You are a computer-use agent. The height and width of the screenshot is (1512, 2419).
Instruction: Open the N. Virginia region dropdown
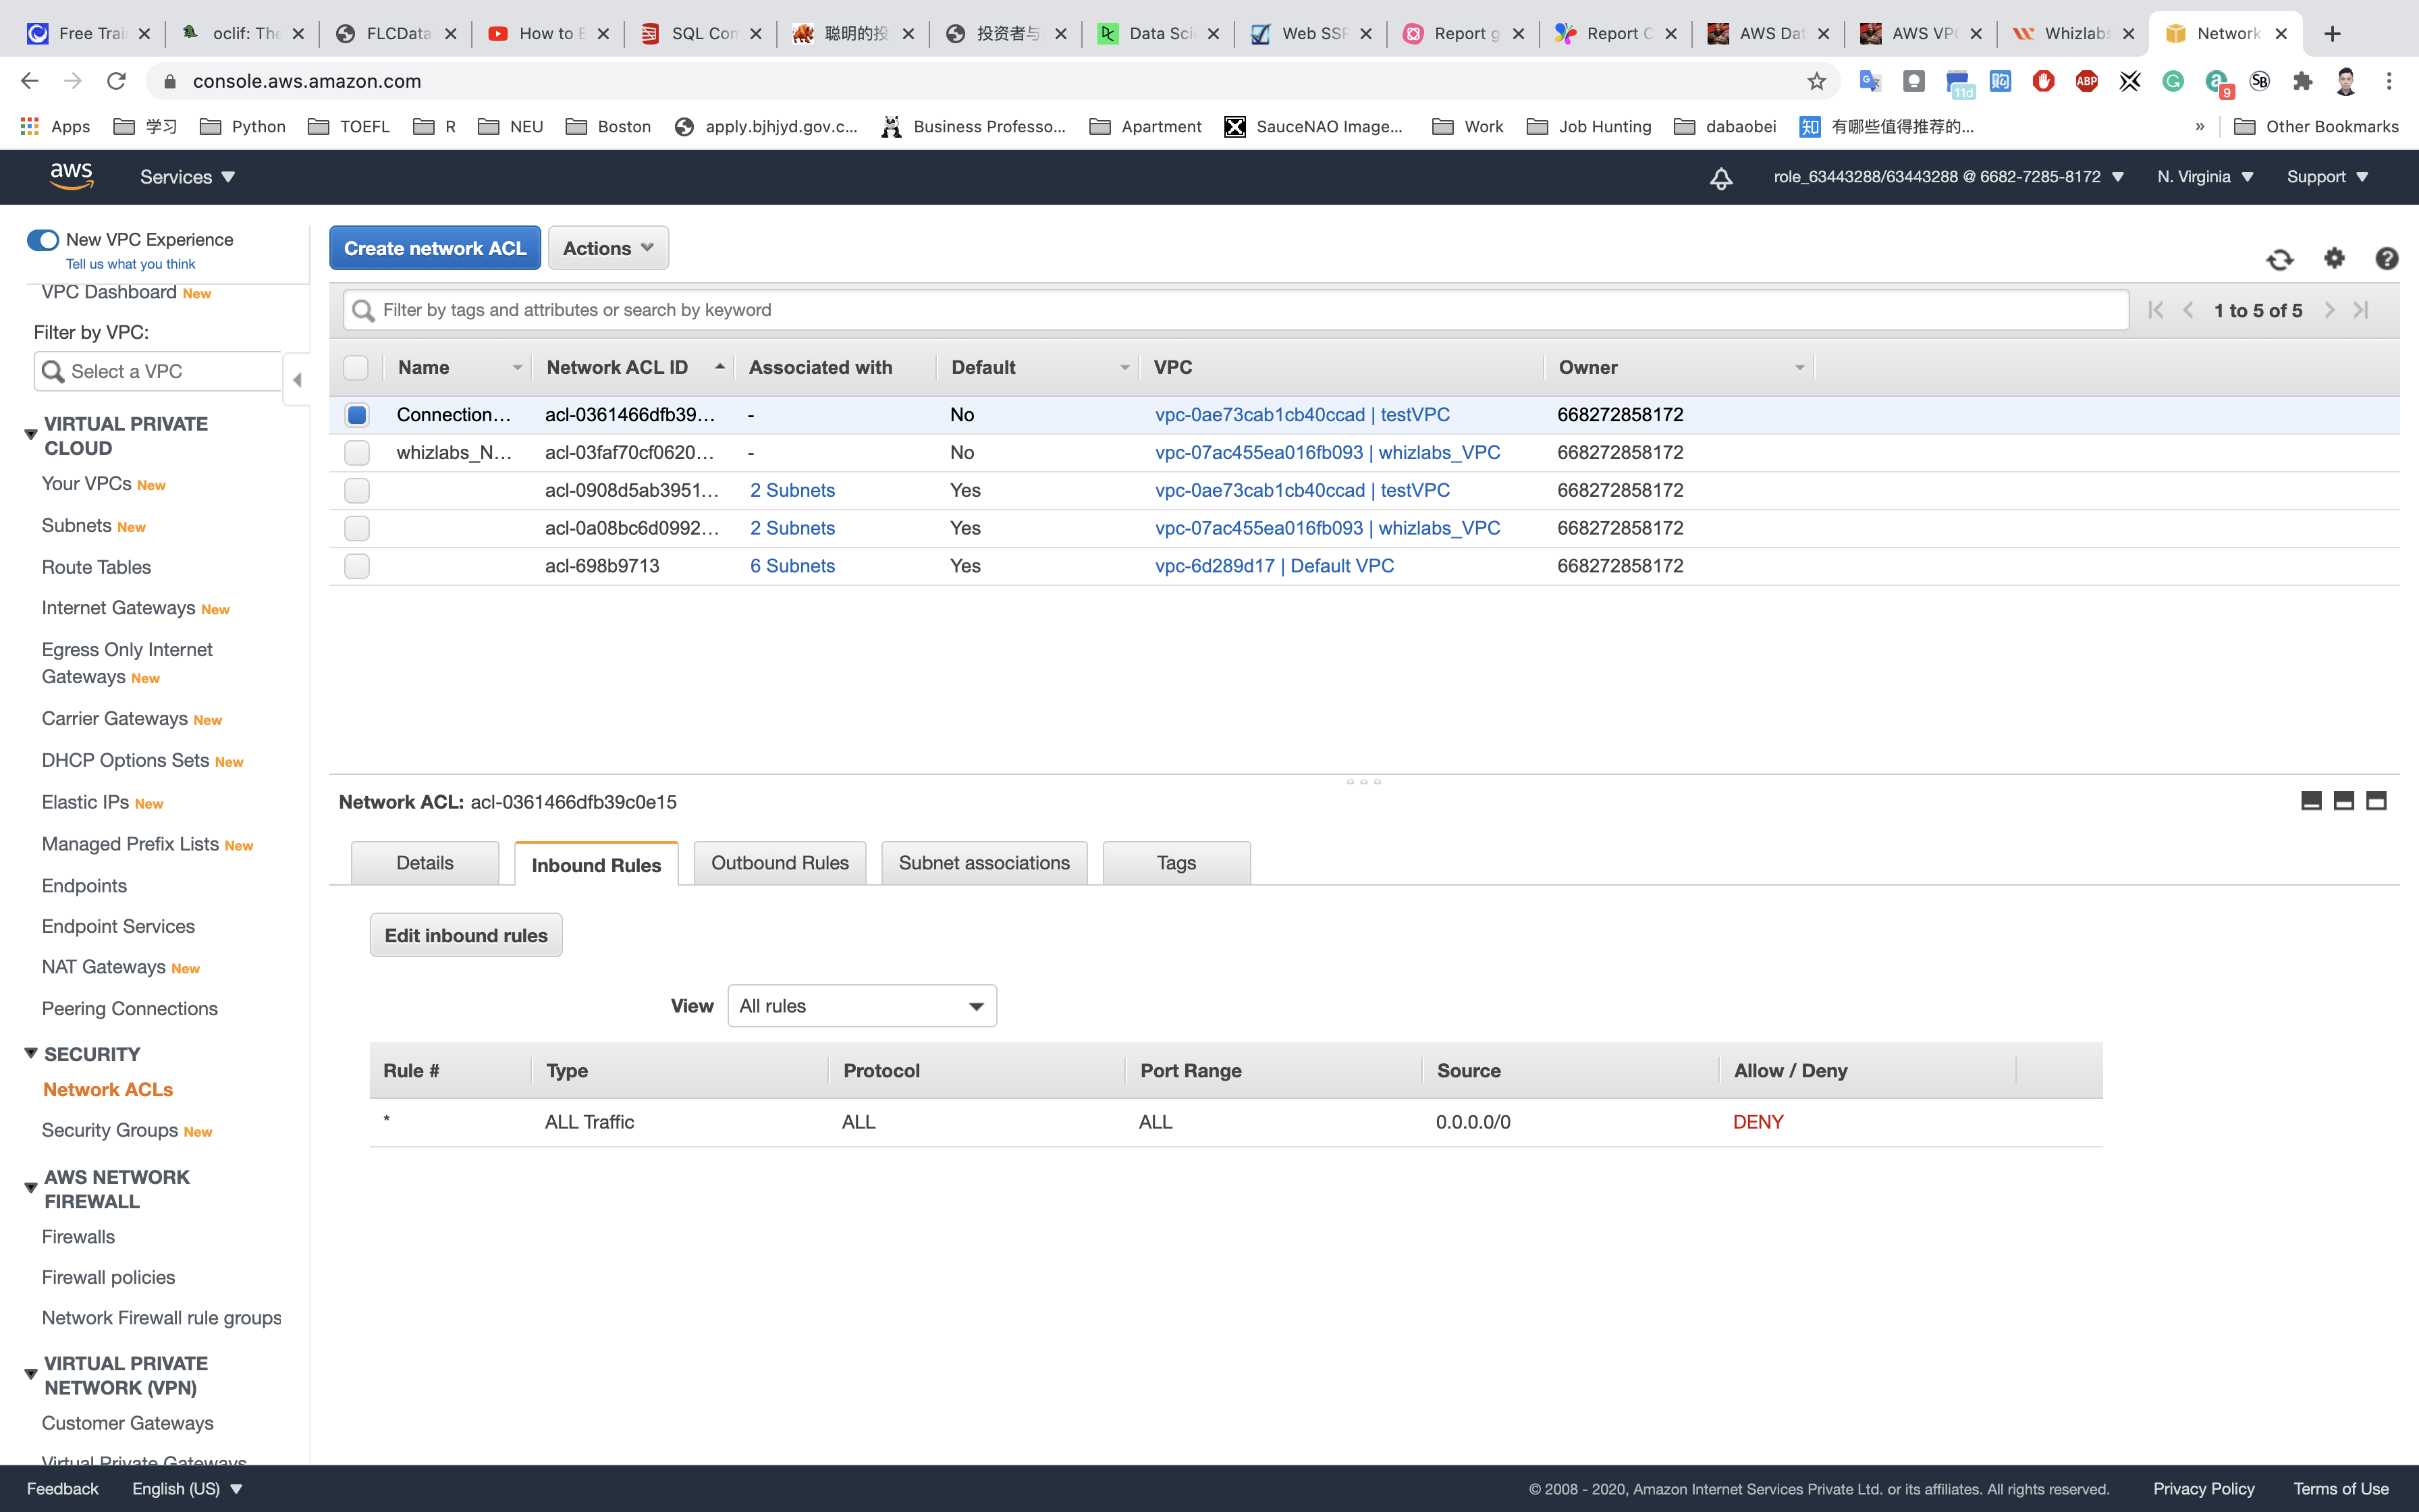(2204, 177)
